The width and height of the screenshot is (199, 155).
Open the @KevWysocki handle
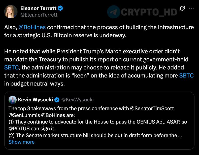[77, 100]
